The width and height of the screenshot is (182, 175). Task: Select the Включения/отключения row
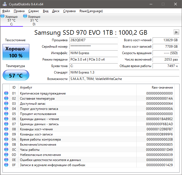coord(89,145)
